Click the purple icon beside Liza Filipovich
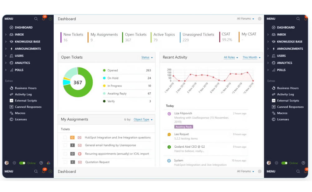 169,114
